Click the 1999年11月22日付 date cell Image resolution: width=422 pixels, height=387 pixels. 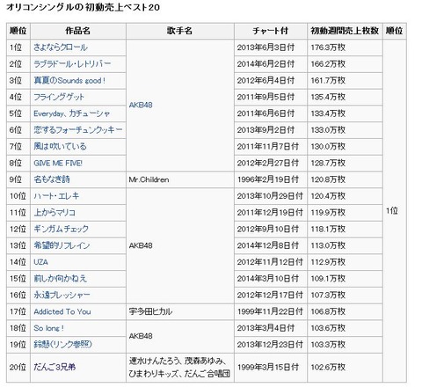click(271, 311)
